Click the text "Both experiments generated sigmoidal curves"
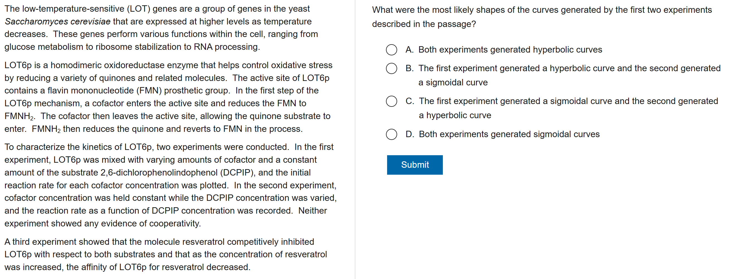731x279 pixels. [x=509, y=134]
